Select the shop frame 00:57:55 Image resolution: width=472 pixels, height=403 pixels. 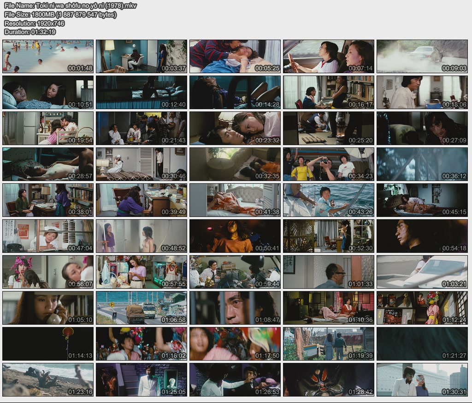click(x=142, y=272)
